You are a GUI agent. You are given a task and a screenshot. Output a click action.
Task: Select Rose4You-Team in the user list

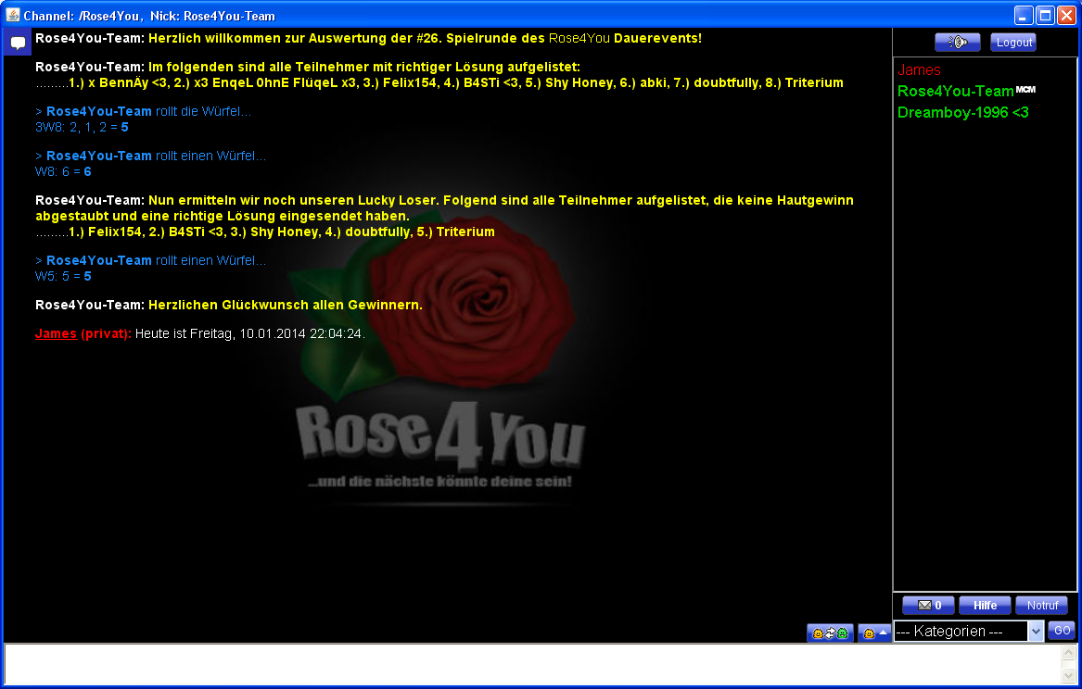[x=955, y=92]
